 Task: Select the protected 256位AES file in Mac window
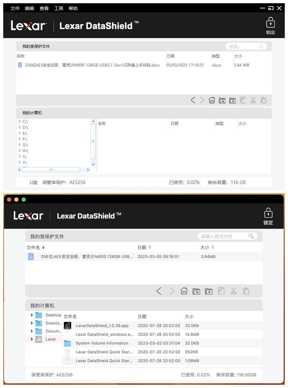144,257
